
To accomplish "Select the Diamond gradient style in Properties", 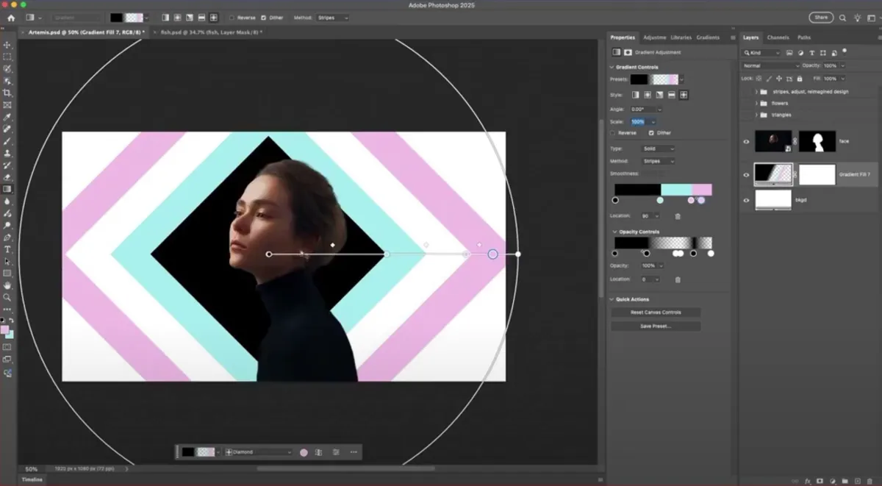I will click(684, 95).
